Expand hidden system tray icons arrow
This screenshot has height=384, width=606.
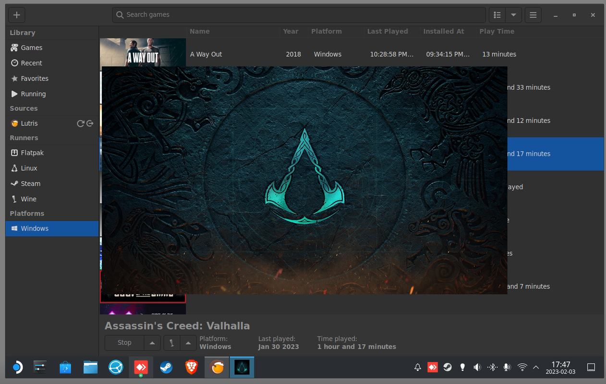536,368
